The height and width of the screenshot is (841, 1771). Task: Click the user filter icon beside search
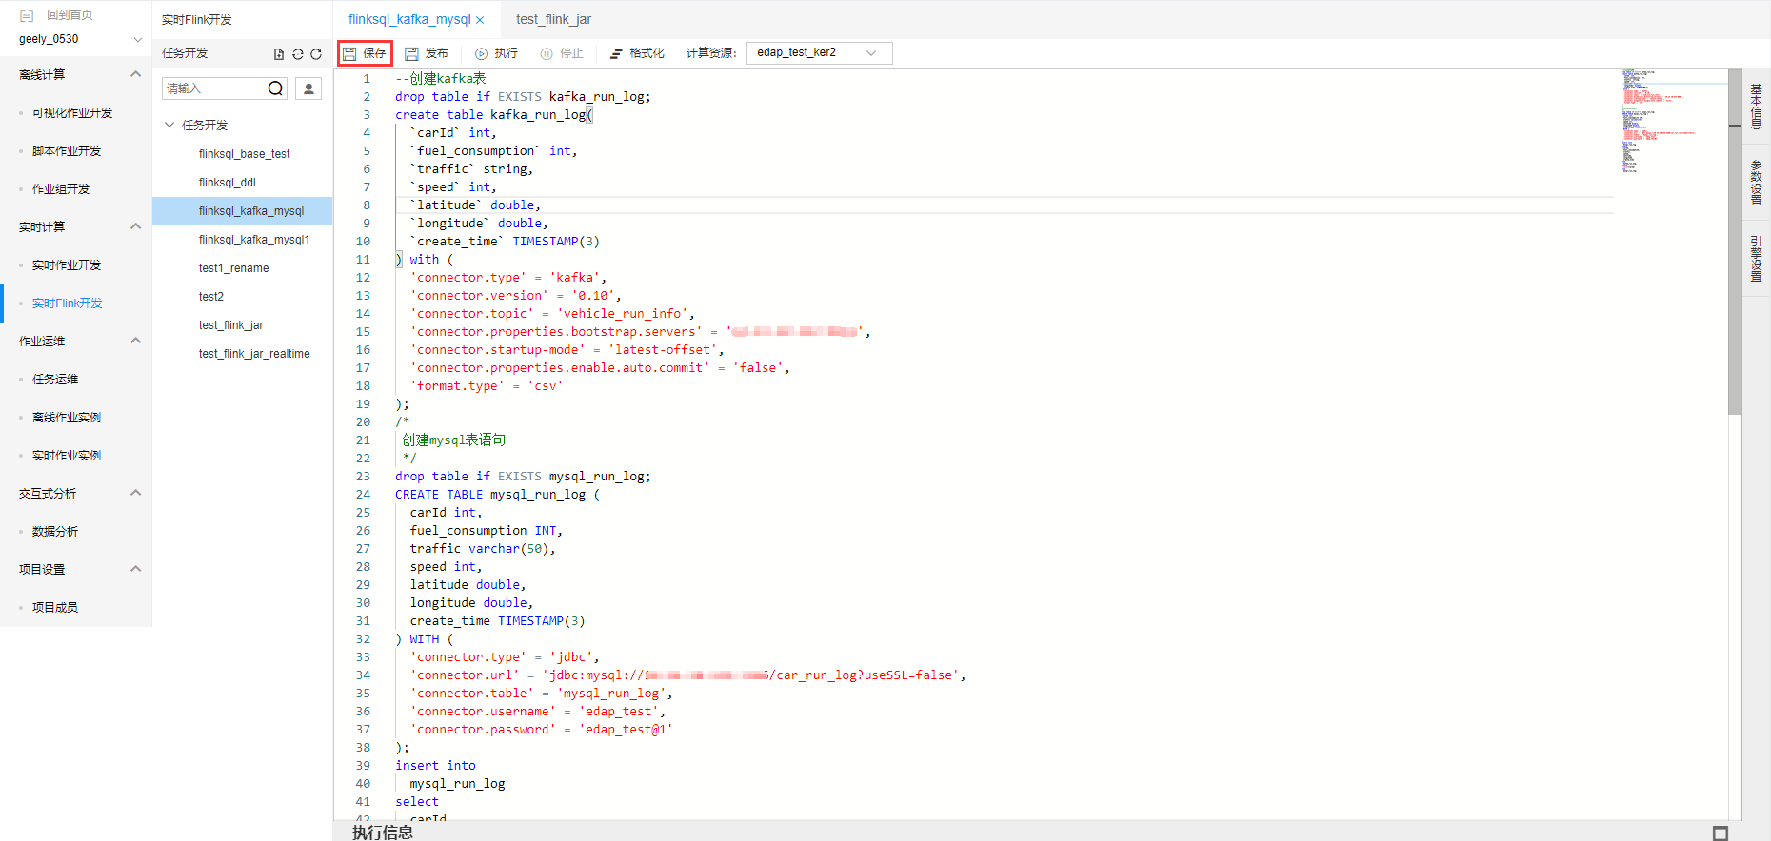308,88
